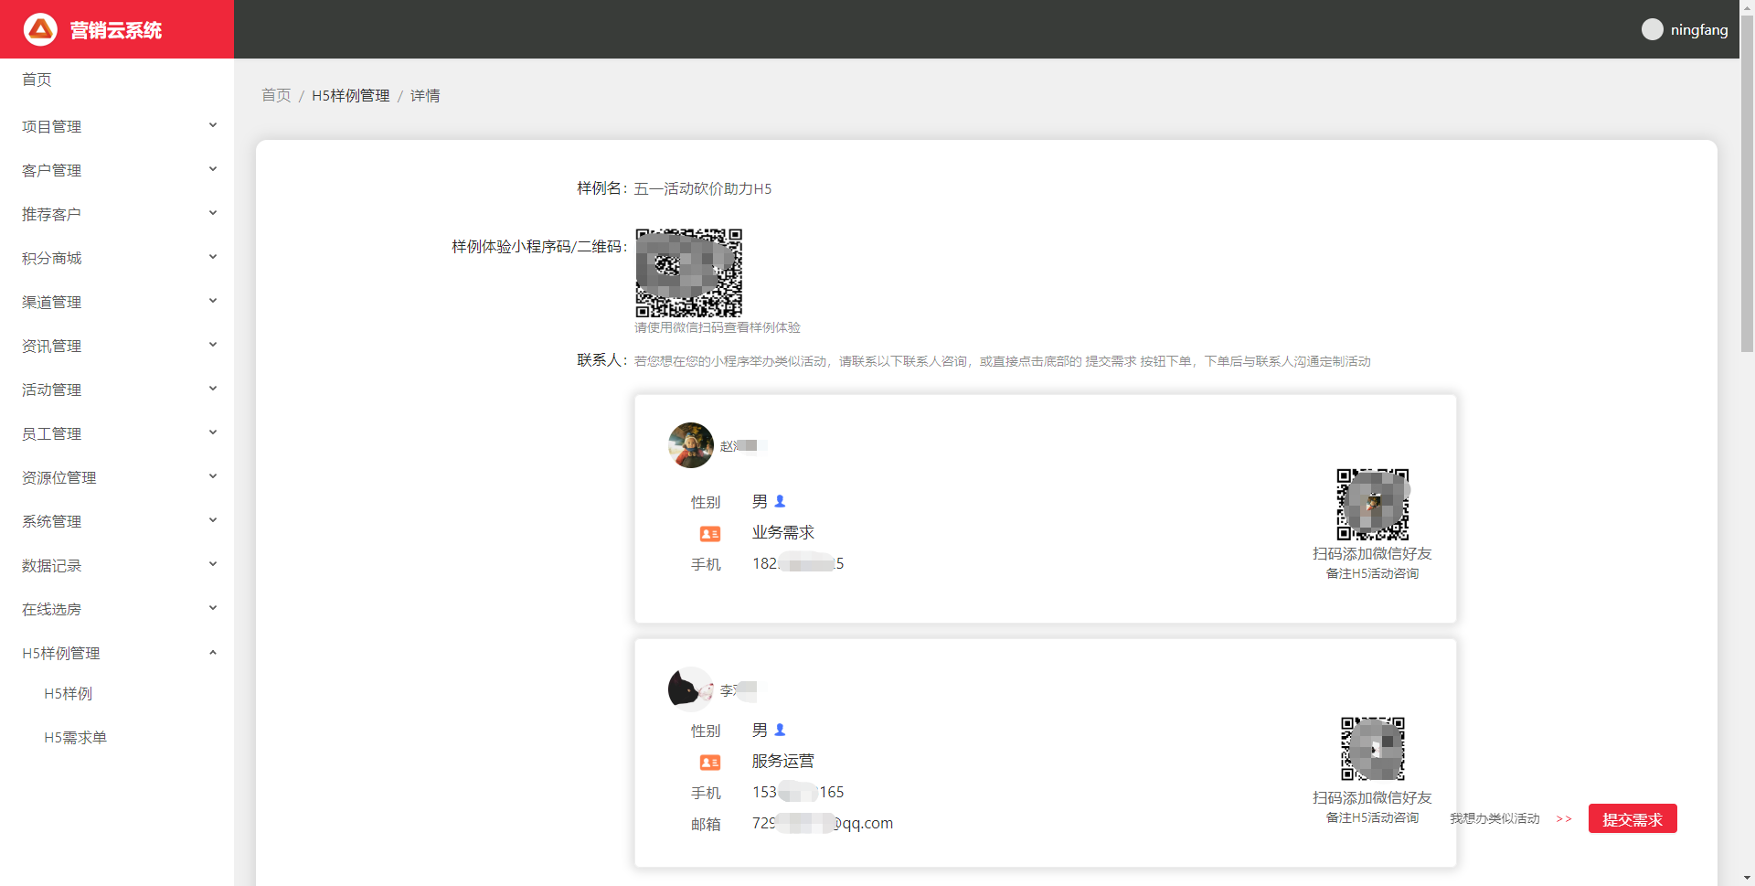
Task: Expand the 活动管理 menu chevron
Action: point(213,389)
